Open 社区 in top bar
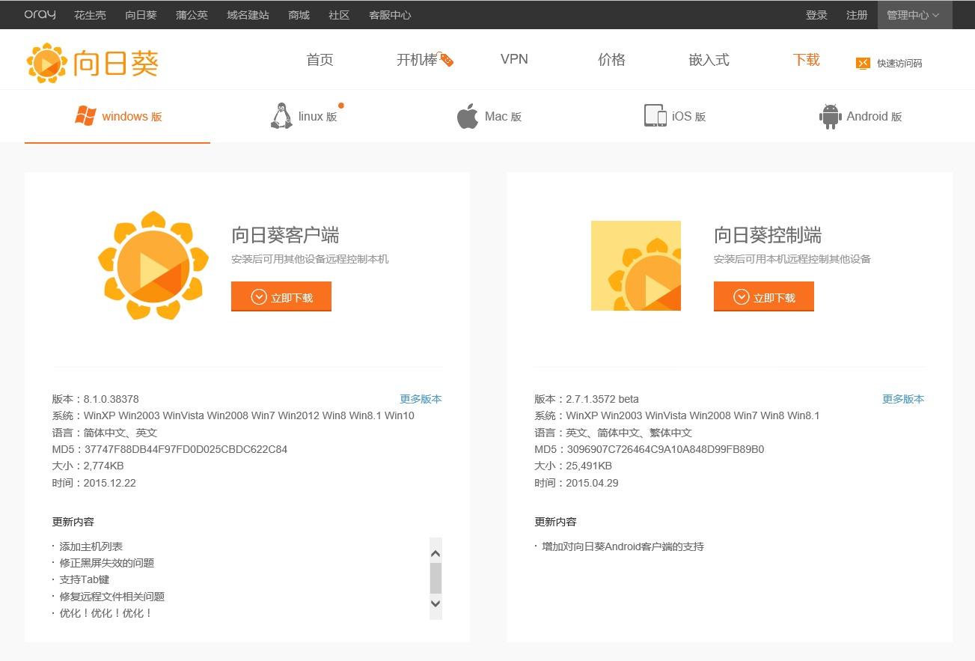 click(x=339, y=15)
